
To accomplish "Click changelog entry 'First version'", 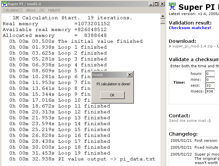I will pos(206,141).
